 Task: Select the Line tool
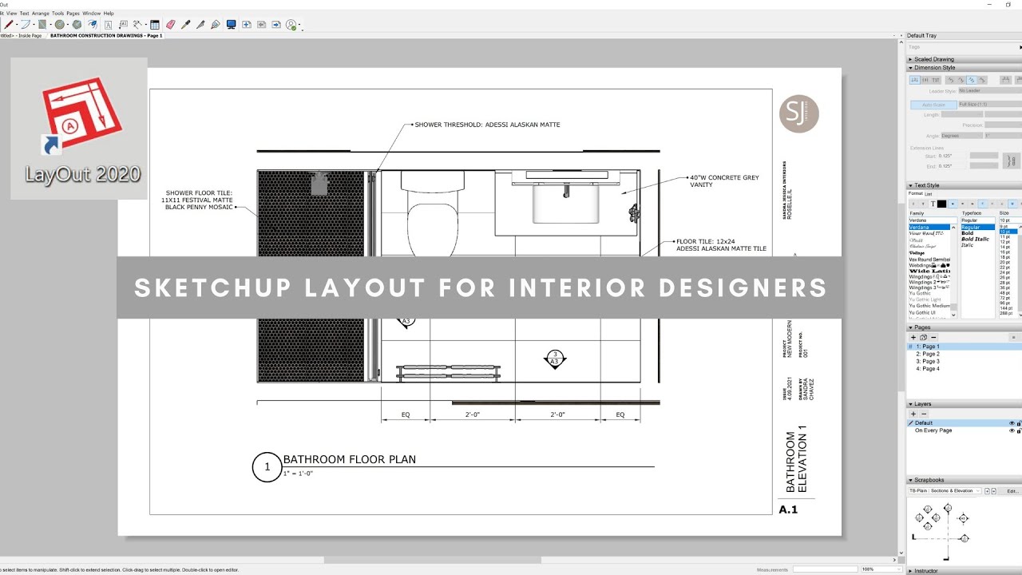point(9,25)
